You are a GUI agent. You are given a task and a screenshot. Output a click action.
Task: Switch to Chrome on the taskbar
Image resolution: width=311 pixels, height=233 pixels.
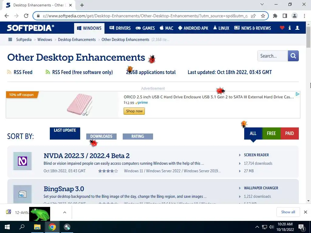click(x=52, y=227)
